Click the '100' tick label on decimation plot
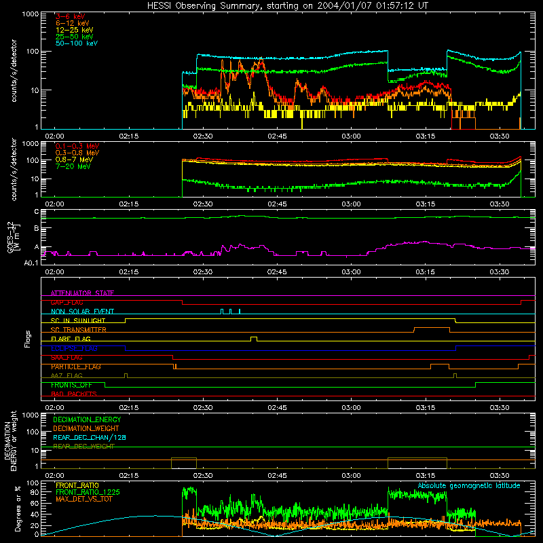The height and width of the screenshot is (543, 543). point(33,432)
